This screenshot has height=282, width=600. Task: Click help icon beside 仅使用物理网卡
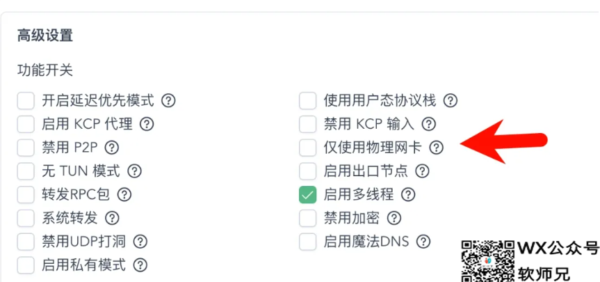click(x=436, y=148)
